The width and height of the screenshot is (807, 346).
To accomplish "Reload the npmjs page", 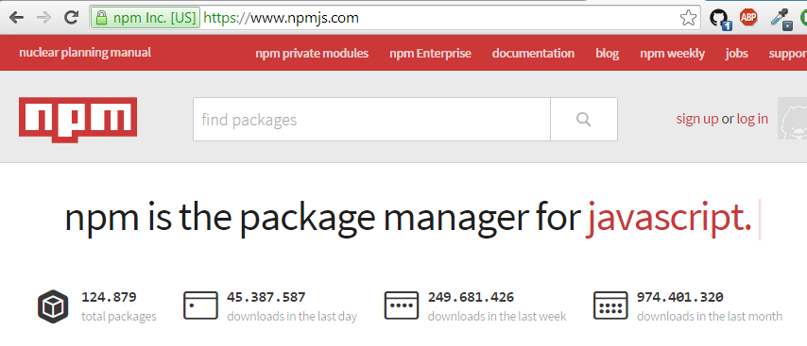I will [x=71, y=18].
